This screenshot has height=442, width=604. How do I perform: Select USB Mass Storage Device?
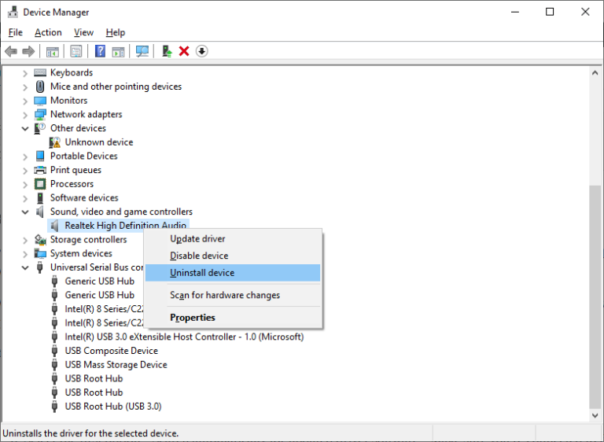coord(116,365)
